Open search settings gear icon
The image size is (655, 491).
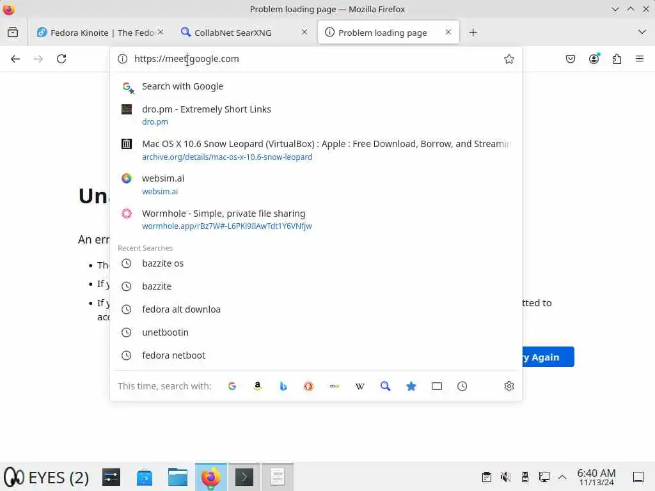(509, 386)
